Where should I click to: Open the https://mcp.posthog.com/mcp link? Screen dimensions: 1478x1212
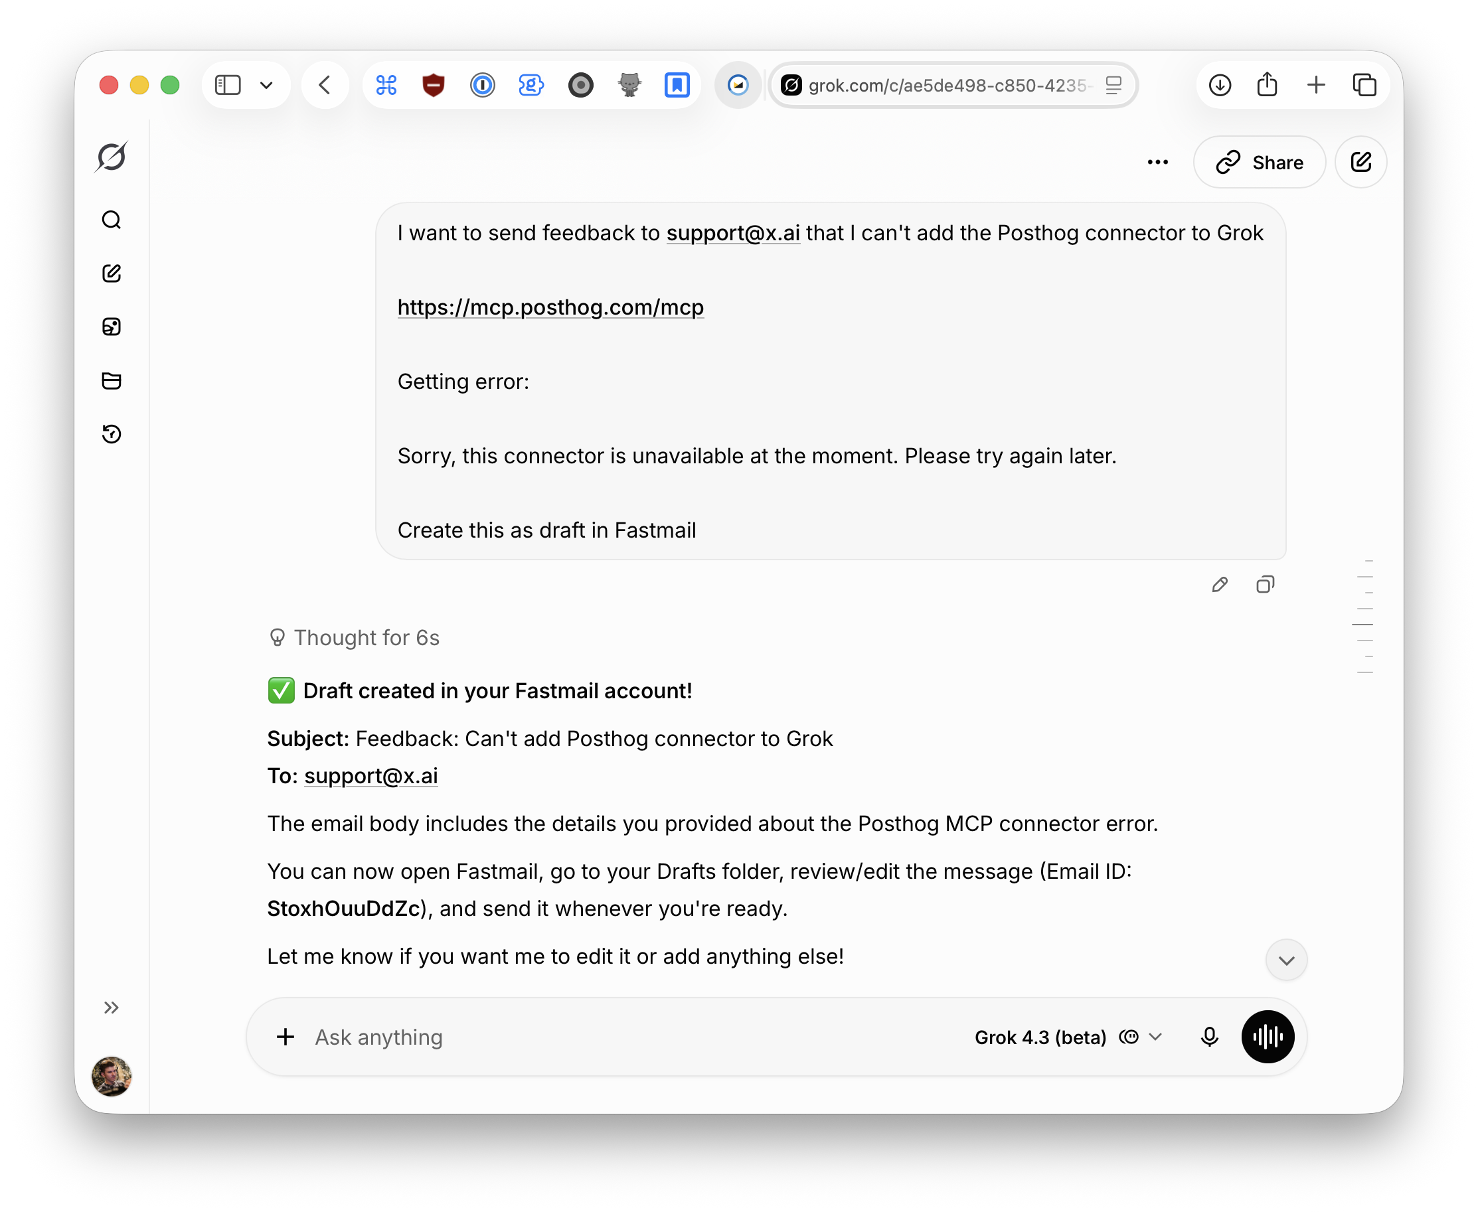(550, 307)
